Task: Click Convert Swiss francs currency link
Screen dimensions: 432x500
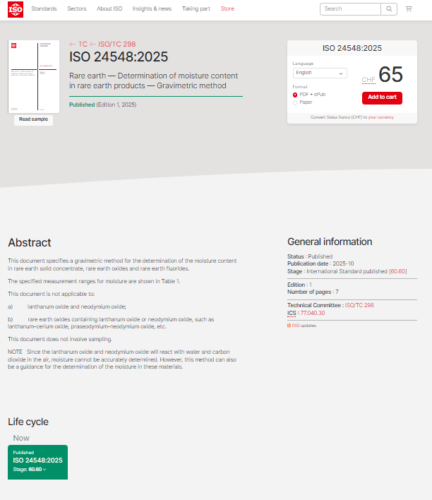Action: (x=352, y=117)
